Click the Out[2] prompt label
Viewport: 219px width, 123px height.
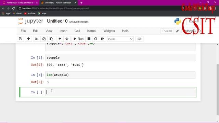click(37, 65)
